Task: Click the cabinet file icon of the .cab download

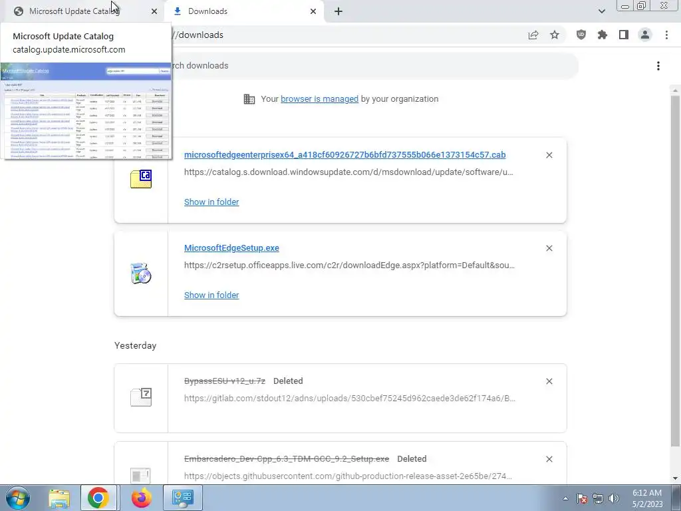Action: click(141, 179)
